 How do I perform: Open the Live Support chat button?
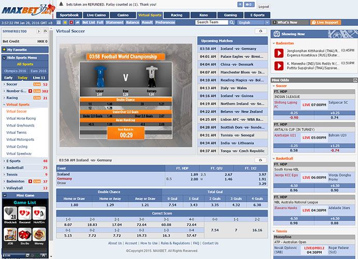point(325,22)
